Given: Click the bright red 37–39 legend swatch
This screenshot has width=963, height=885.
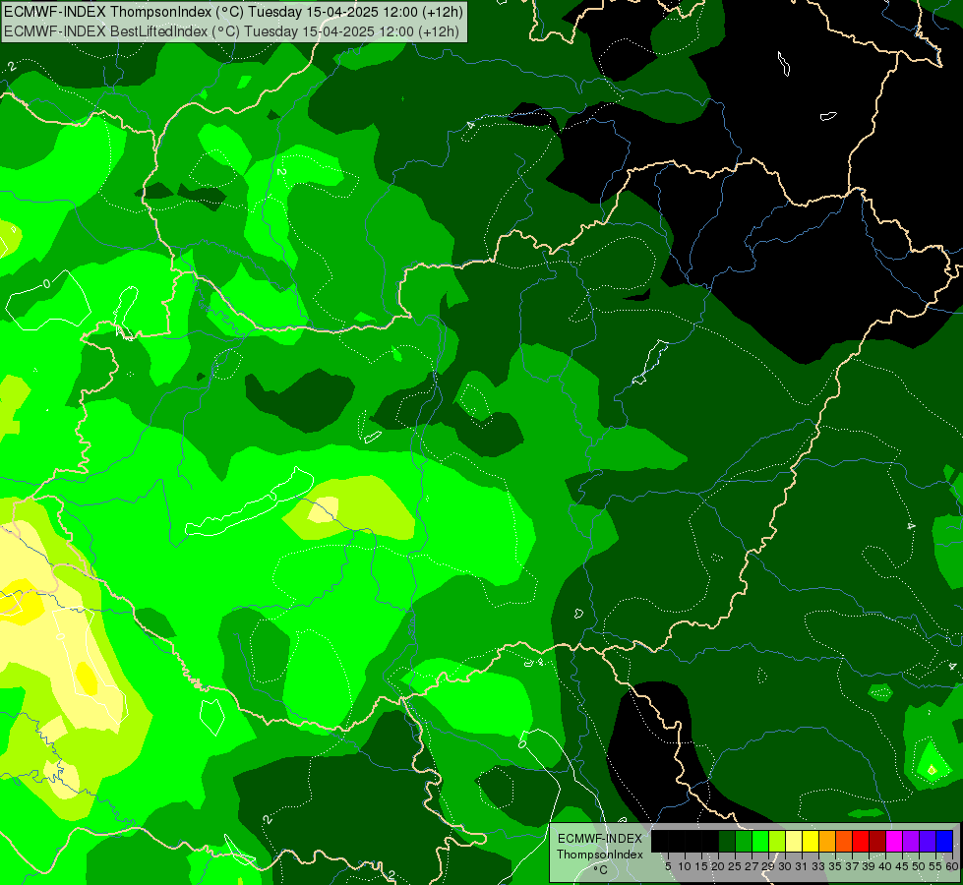Looking at the screenshot, I should [x=861, y=841].
